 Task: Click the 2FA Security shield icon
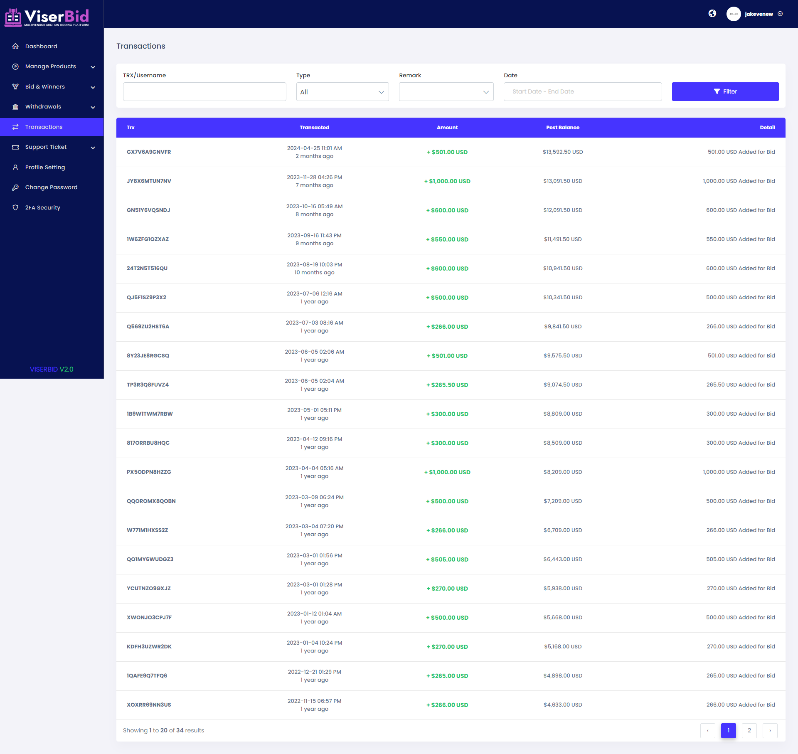(15, 207)
